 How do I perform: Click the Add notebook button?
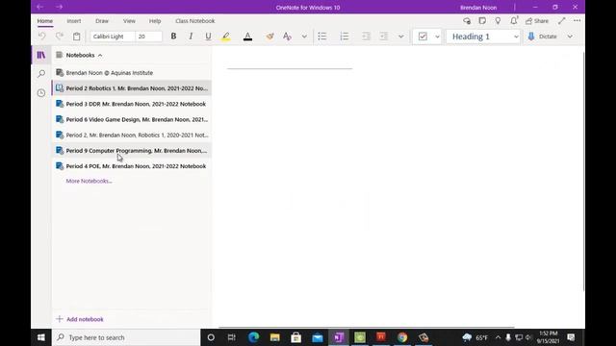(80, 319)
